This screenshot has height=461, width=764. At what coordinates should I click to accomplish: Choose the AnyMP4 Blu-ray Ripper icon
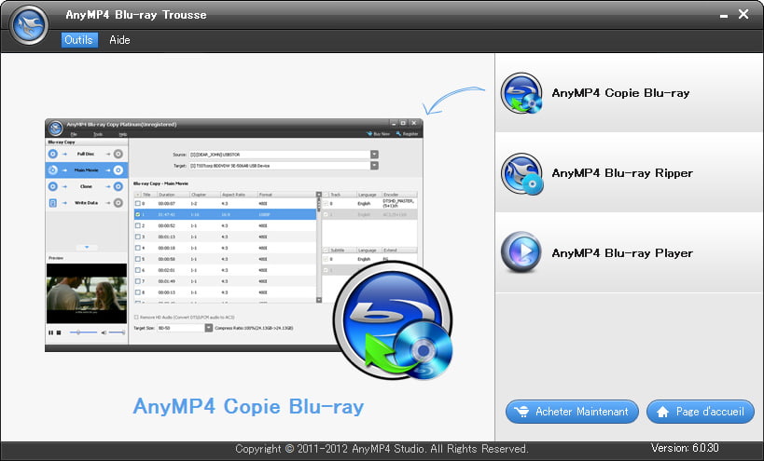click(521, 173)
